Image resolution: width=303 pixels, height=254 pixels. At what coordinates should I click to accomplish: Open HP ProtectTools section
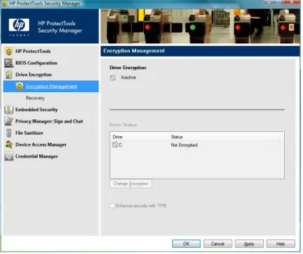[x=33, y=52]
